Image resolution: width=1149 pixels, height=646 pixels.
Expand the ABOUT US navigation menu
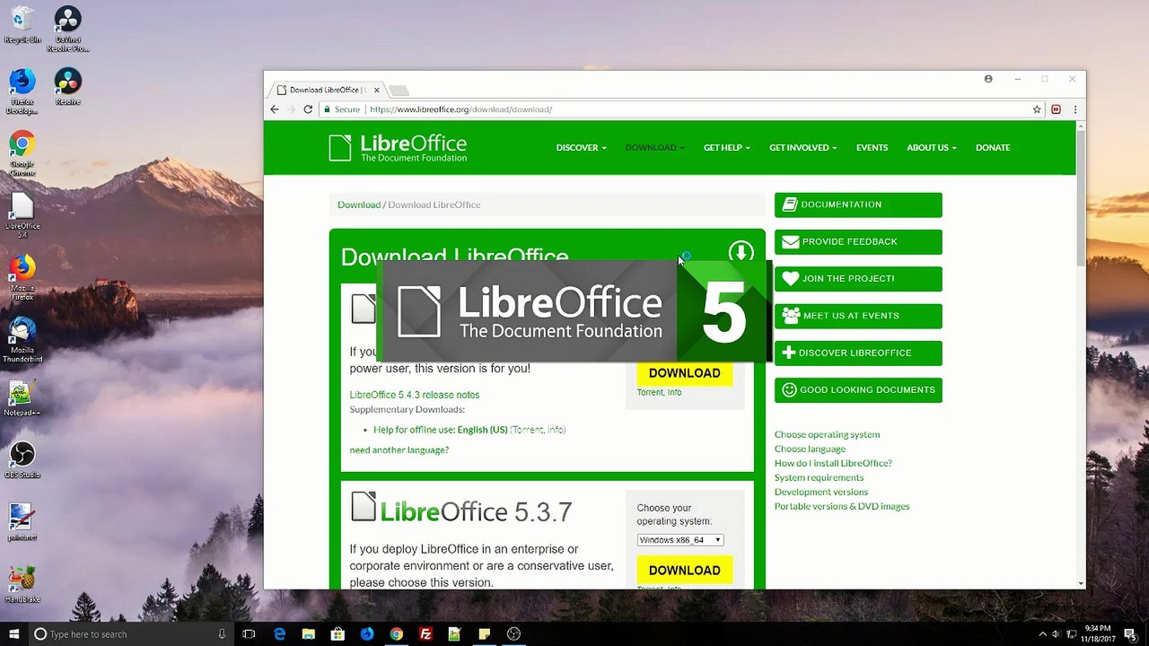coord(931,147)
